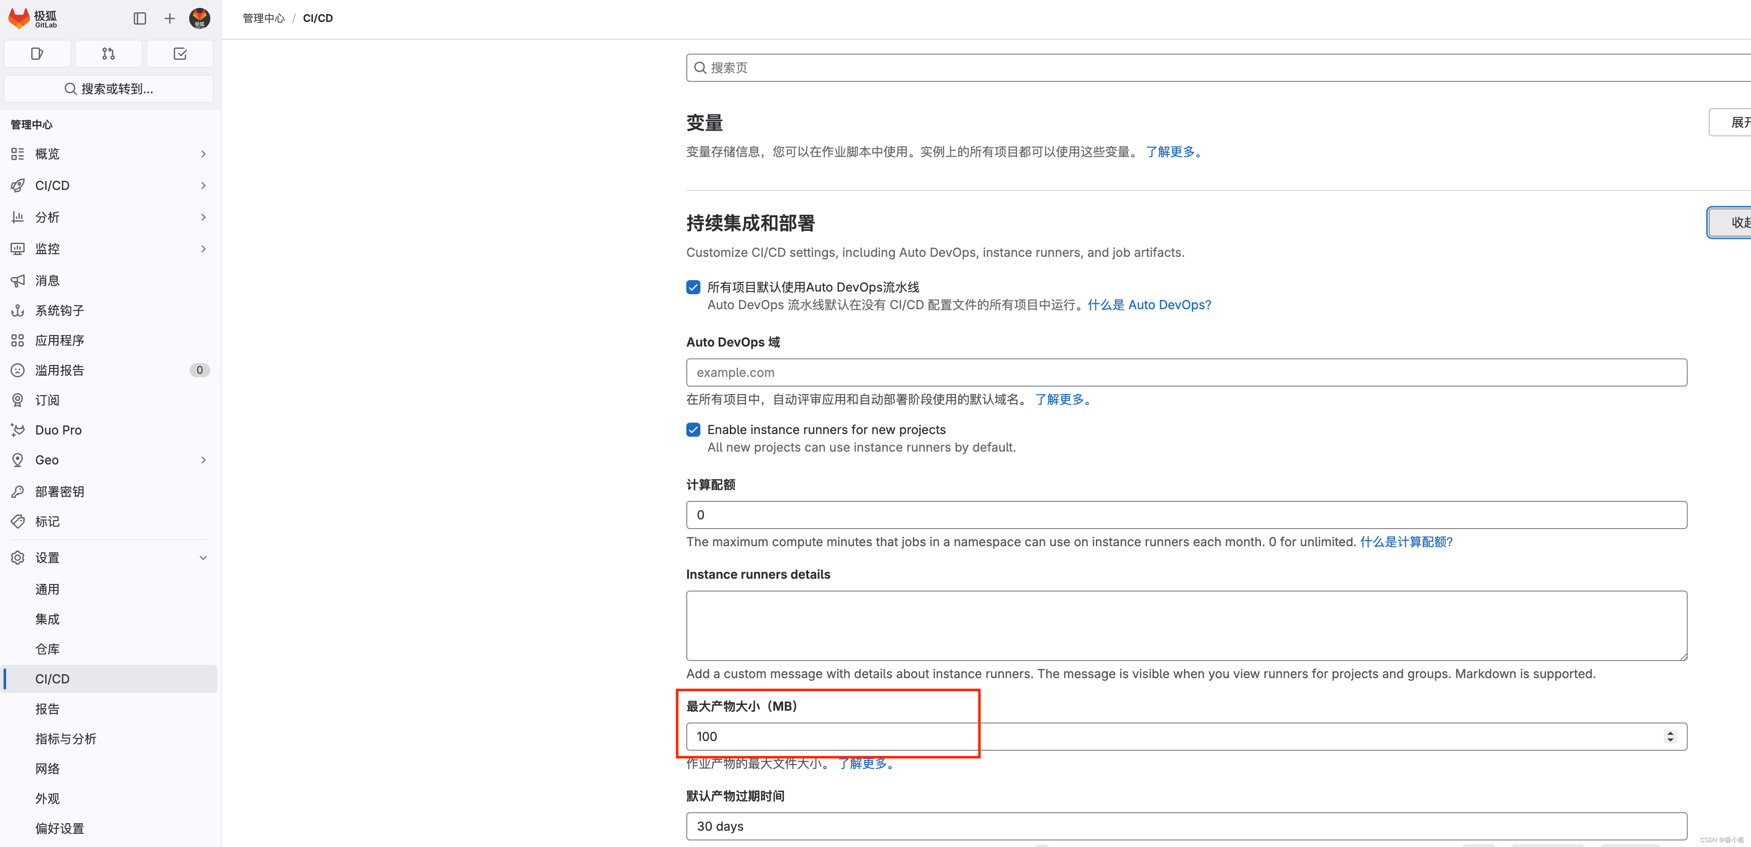
Task: Open 系统钩子 with the anchor icon
Action: tap(59, 310)
